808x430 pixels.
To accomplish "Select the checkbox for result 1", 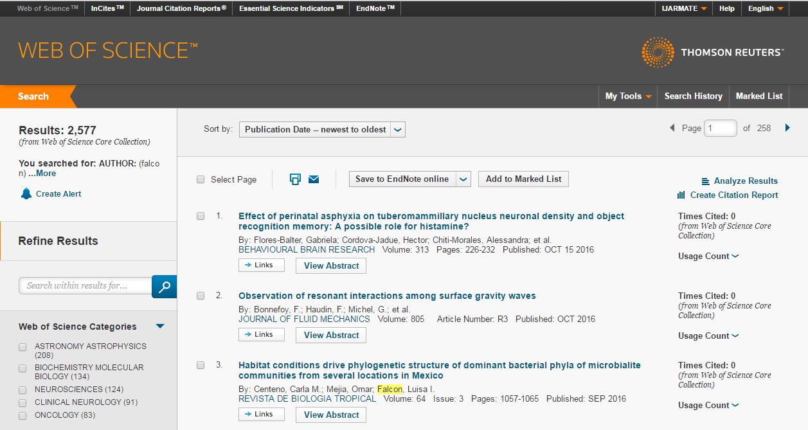I will 201,216.
